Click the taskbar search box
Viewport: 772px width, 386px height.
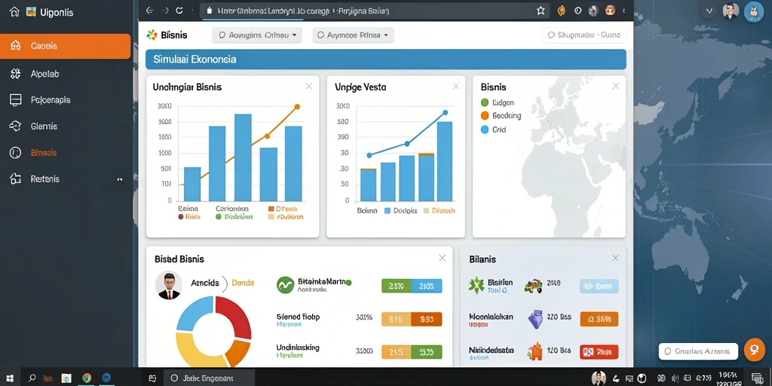pyautogui.click(x=210, y=378)
